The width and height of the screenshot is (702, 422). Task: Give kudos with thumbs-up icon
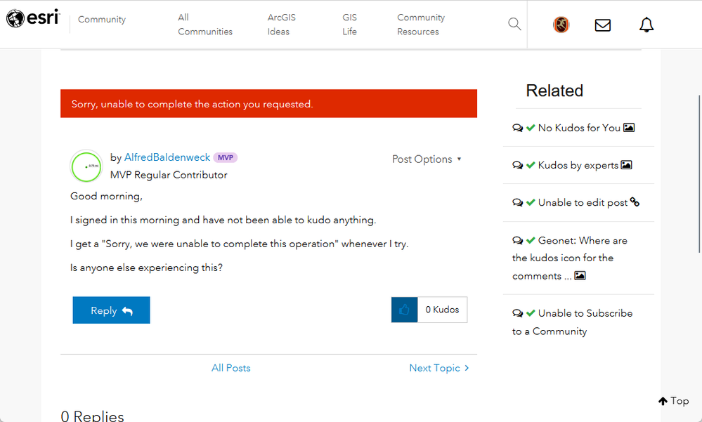click(x=404, y=310)
